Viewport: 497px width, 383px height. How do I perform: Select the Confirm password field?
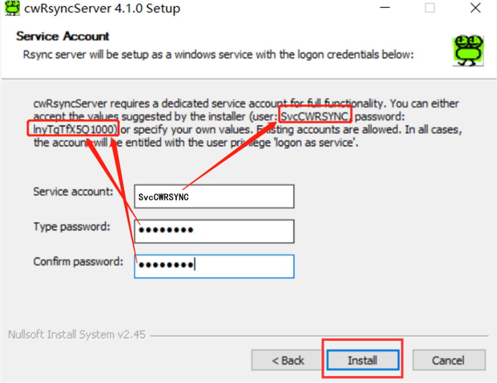pyautogui.click(x=213, y=265)
